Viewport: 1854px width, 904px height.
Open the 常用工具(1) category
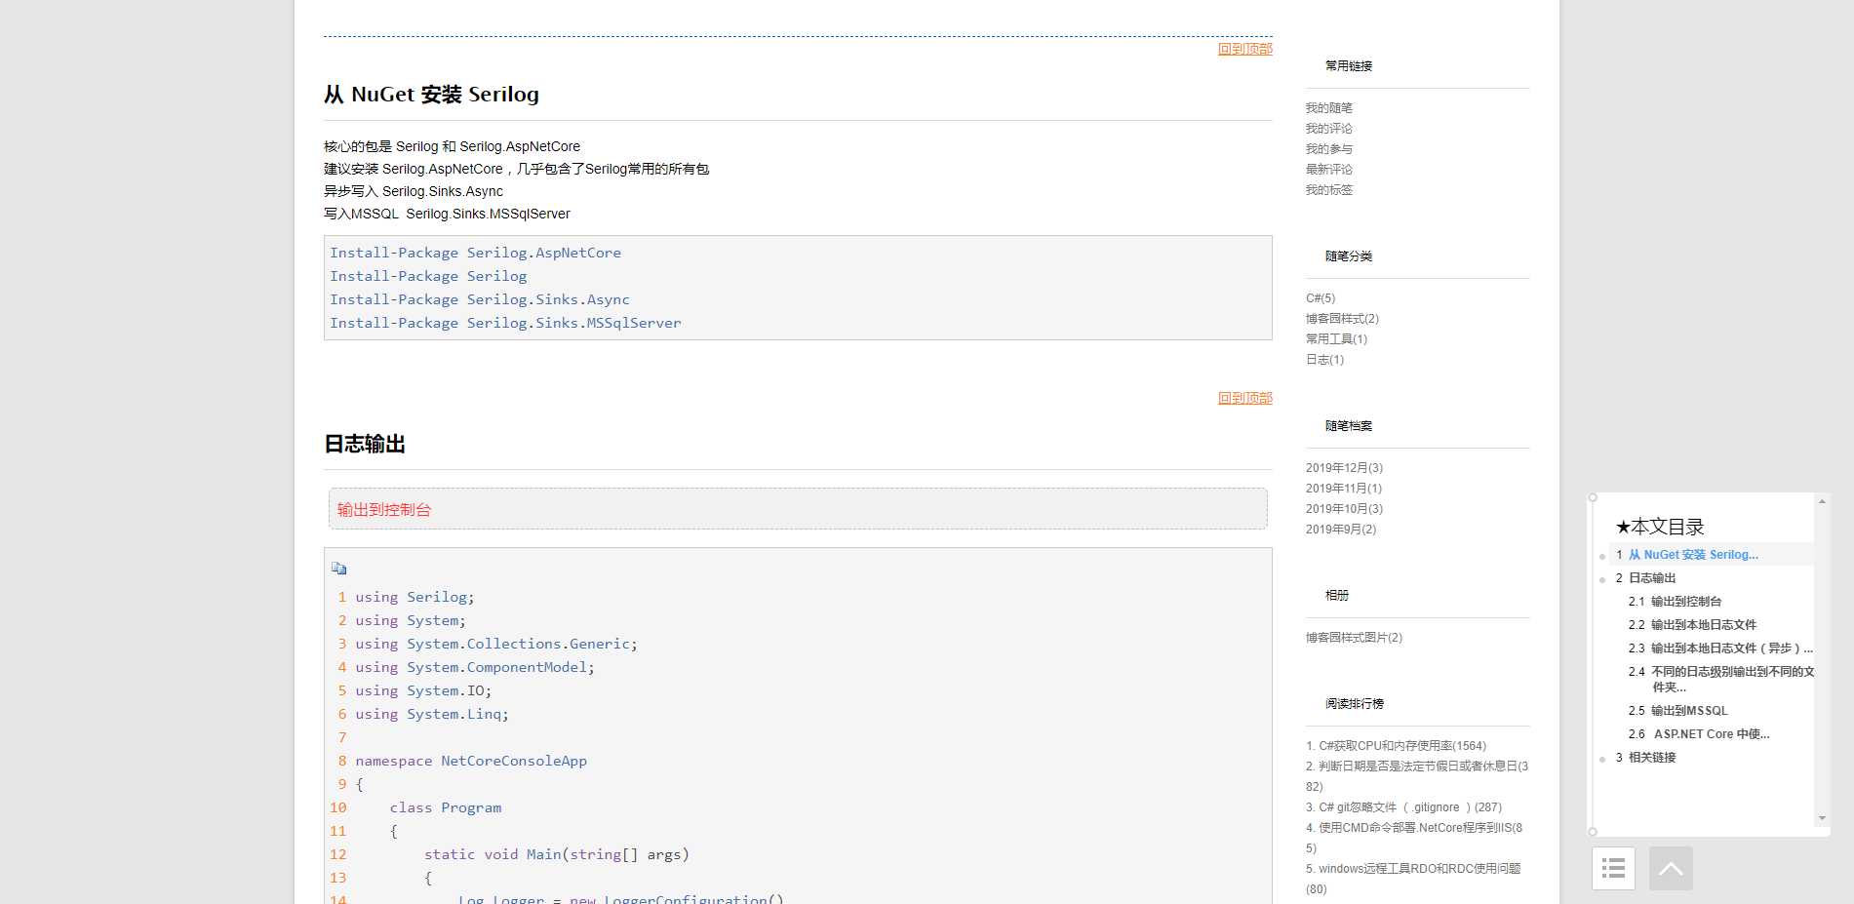[1336, 339]
